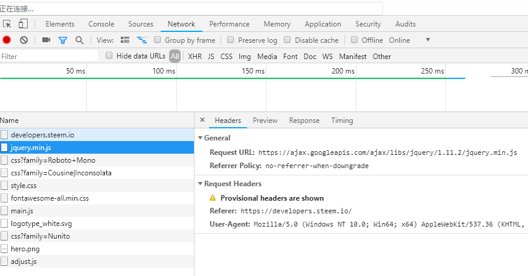Open the Sources tab
528x276 pixels.
click(141, 24)
